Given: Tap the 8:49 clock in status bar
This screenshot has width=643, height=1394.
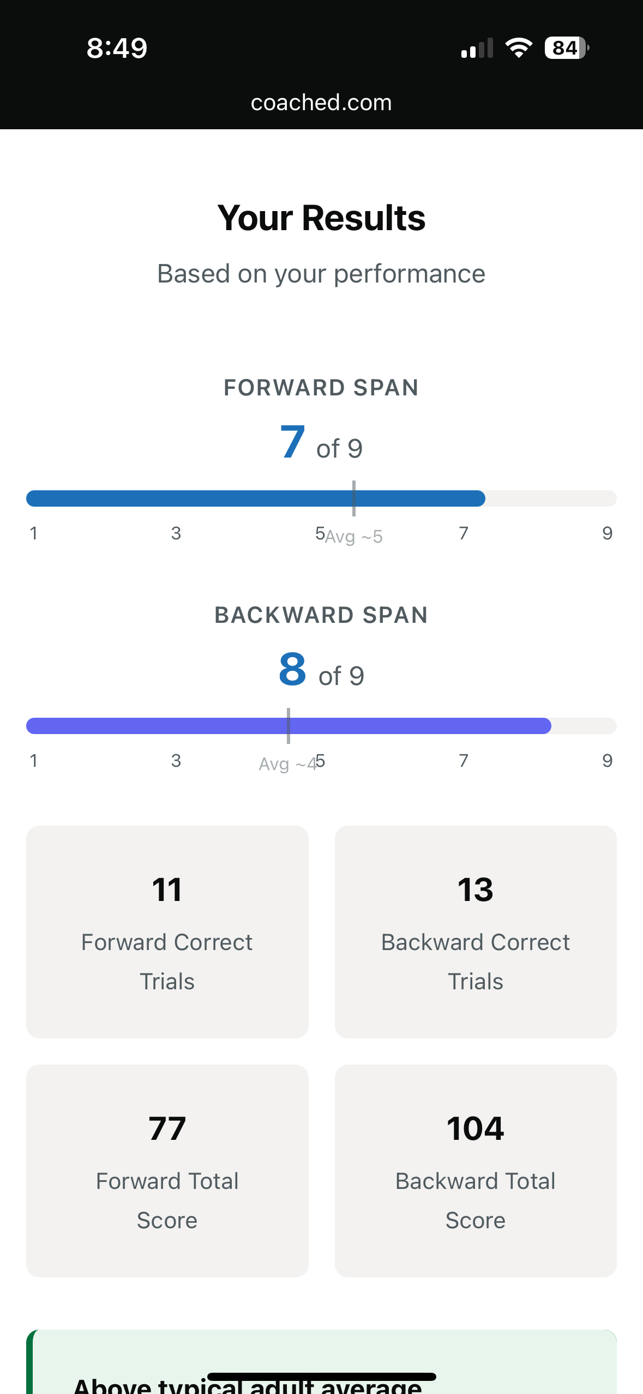Looking at the screenshot, I should [117, 48].
